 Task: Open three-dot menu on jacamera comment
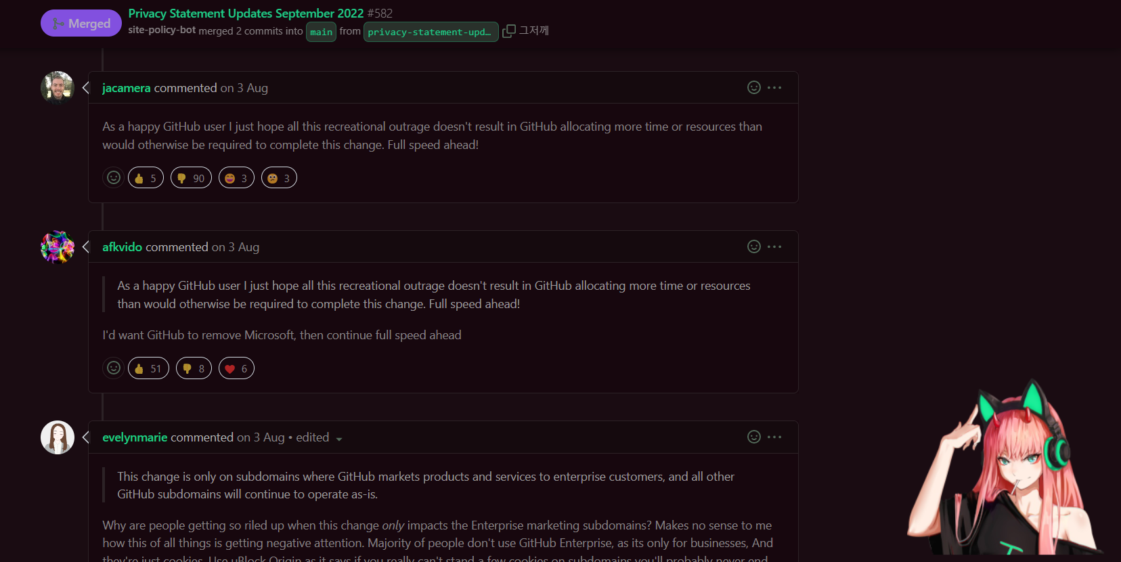click(774, 87)
